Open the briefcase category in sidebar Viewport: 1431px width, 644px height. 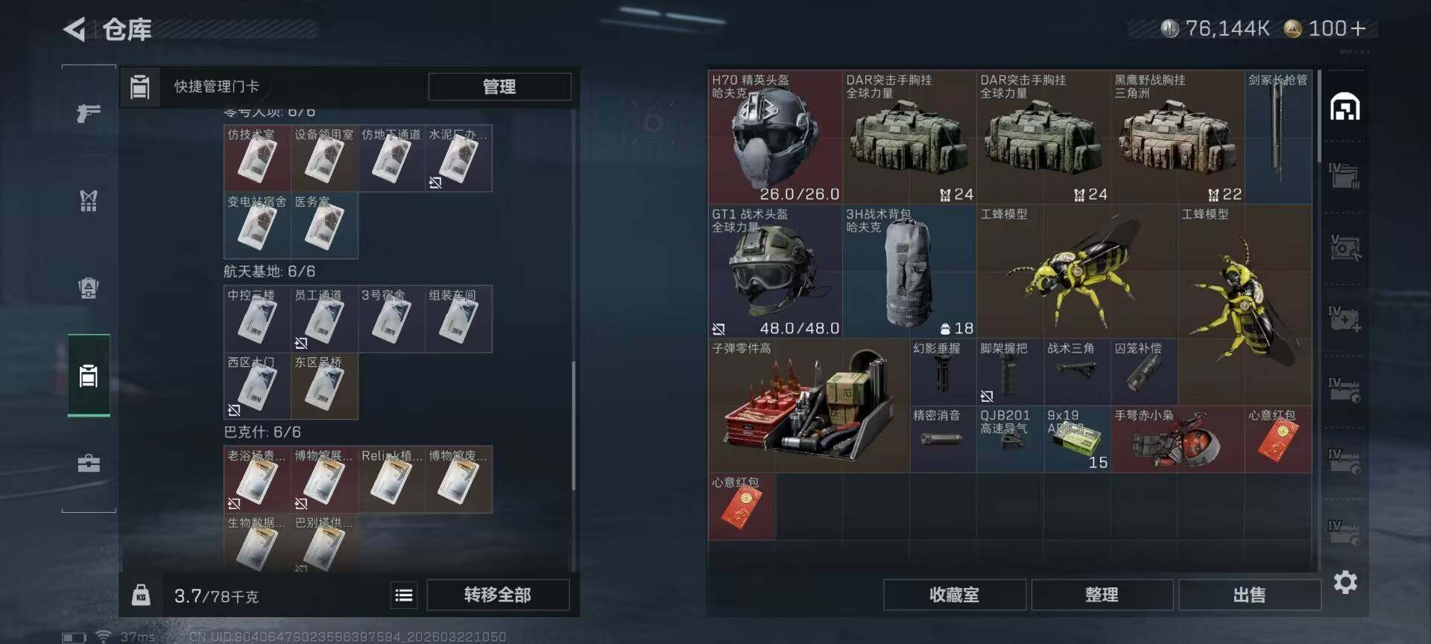89,464
